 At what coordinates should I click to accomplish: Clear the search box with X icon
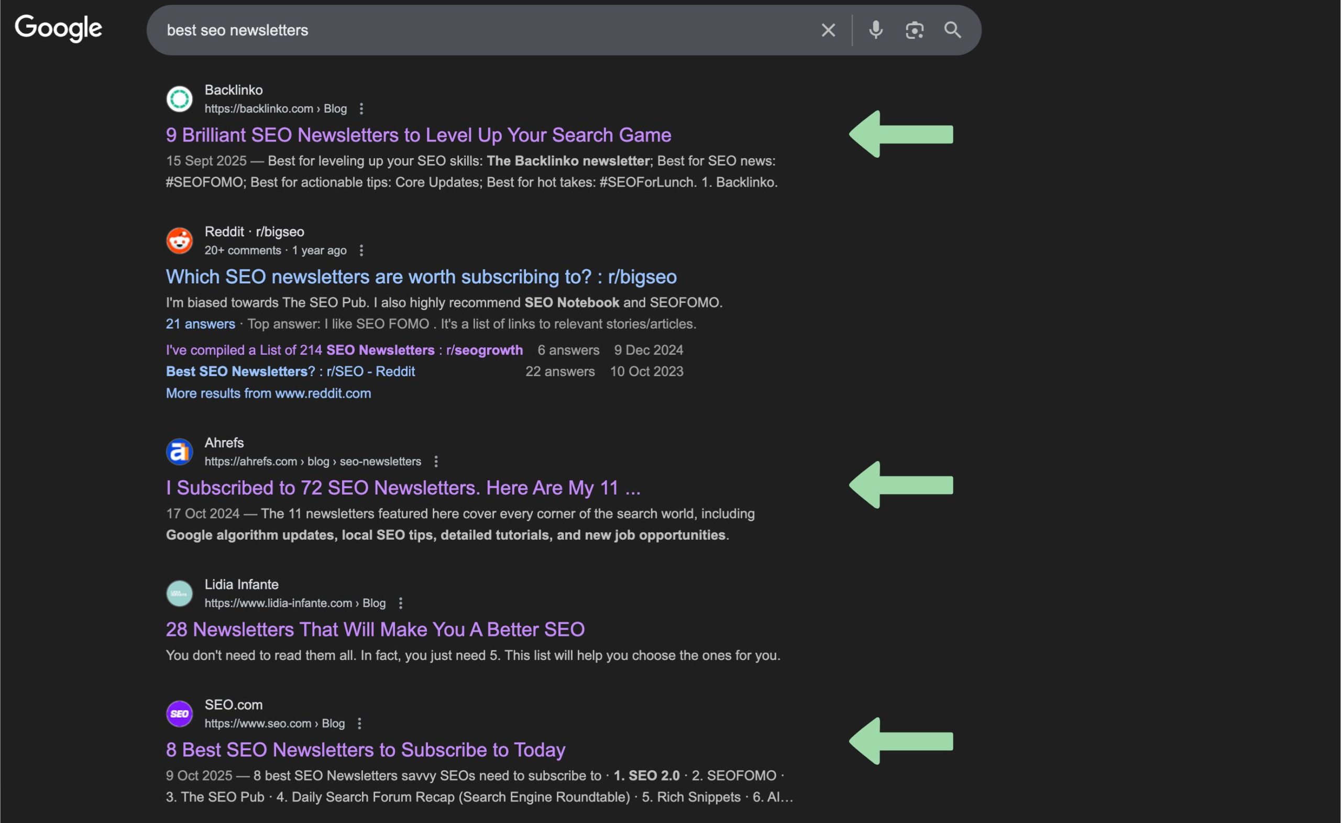[828, 30]
